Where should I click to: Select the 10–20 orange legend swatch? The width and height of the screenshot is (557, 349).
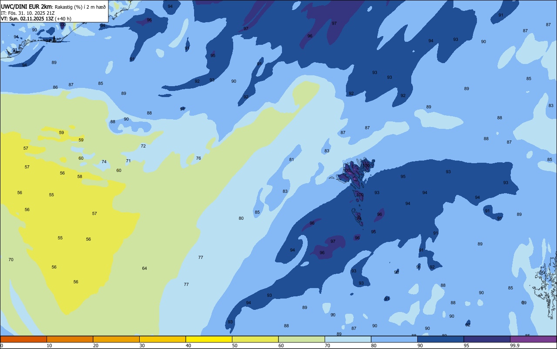tap(70, 339)
